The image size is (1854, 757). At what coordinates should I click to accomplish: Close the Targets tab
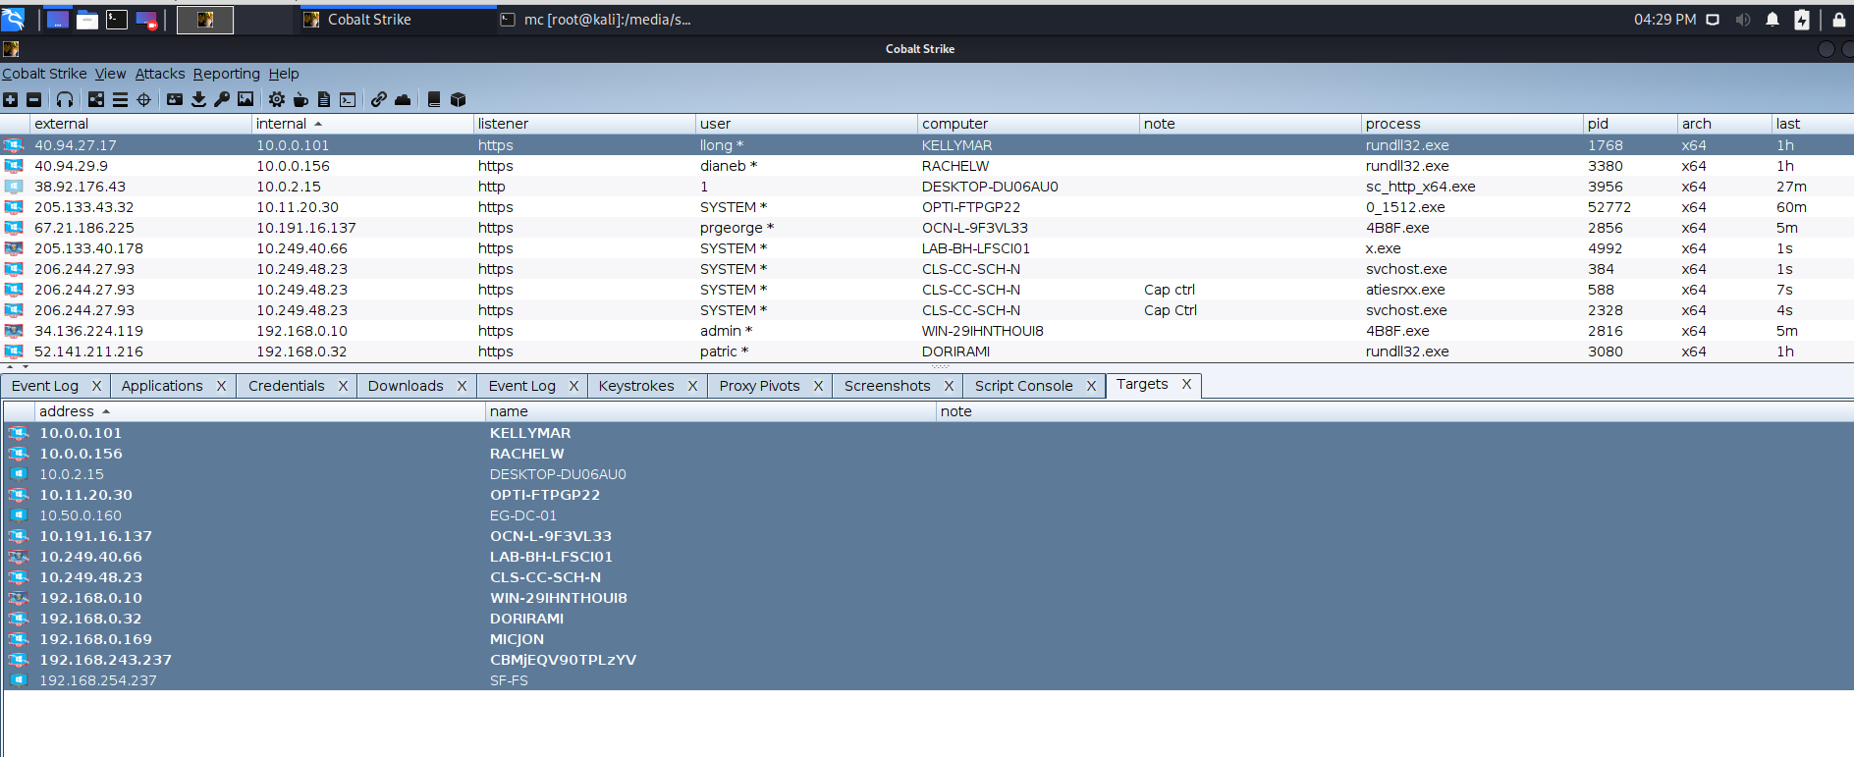(x=1186, y=384)
